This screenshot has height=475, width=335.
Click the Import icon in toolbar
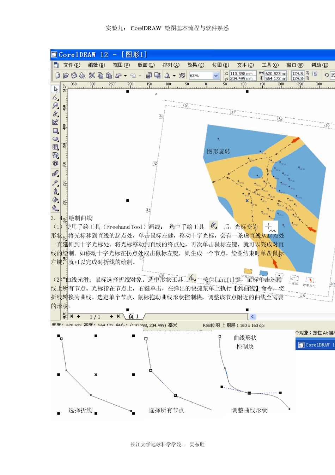pos(149,75)
